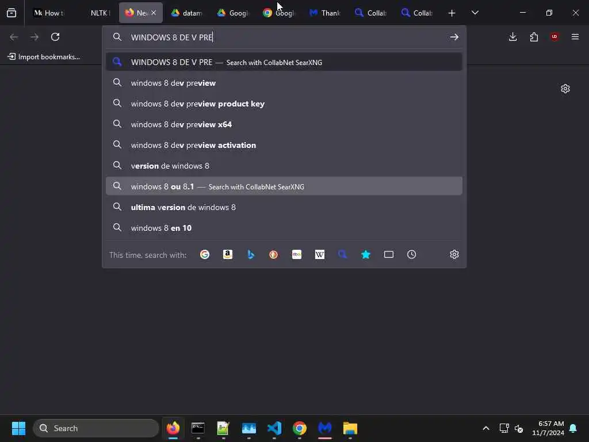Show hidden system tray icons

(x=485, y=428)
